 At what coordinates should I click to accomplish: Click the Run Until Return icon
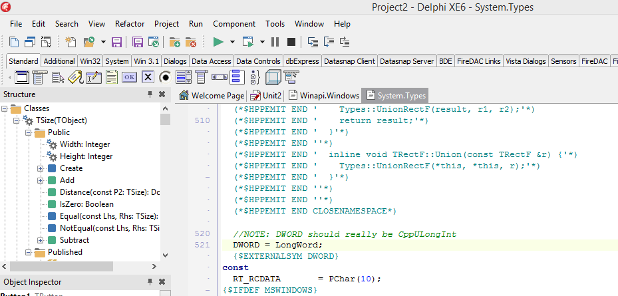click(345, 42)
